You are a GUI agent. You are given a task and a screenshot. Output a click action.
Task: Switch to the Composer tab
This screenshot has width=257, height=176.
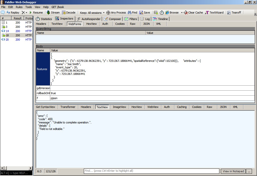coord(113,19)
